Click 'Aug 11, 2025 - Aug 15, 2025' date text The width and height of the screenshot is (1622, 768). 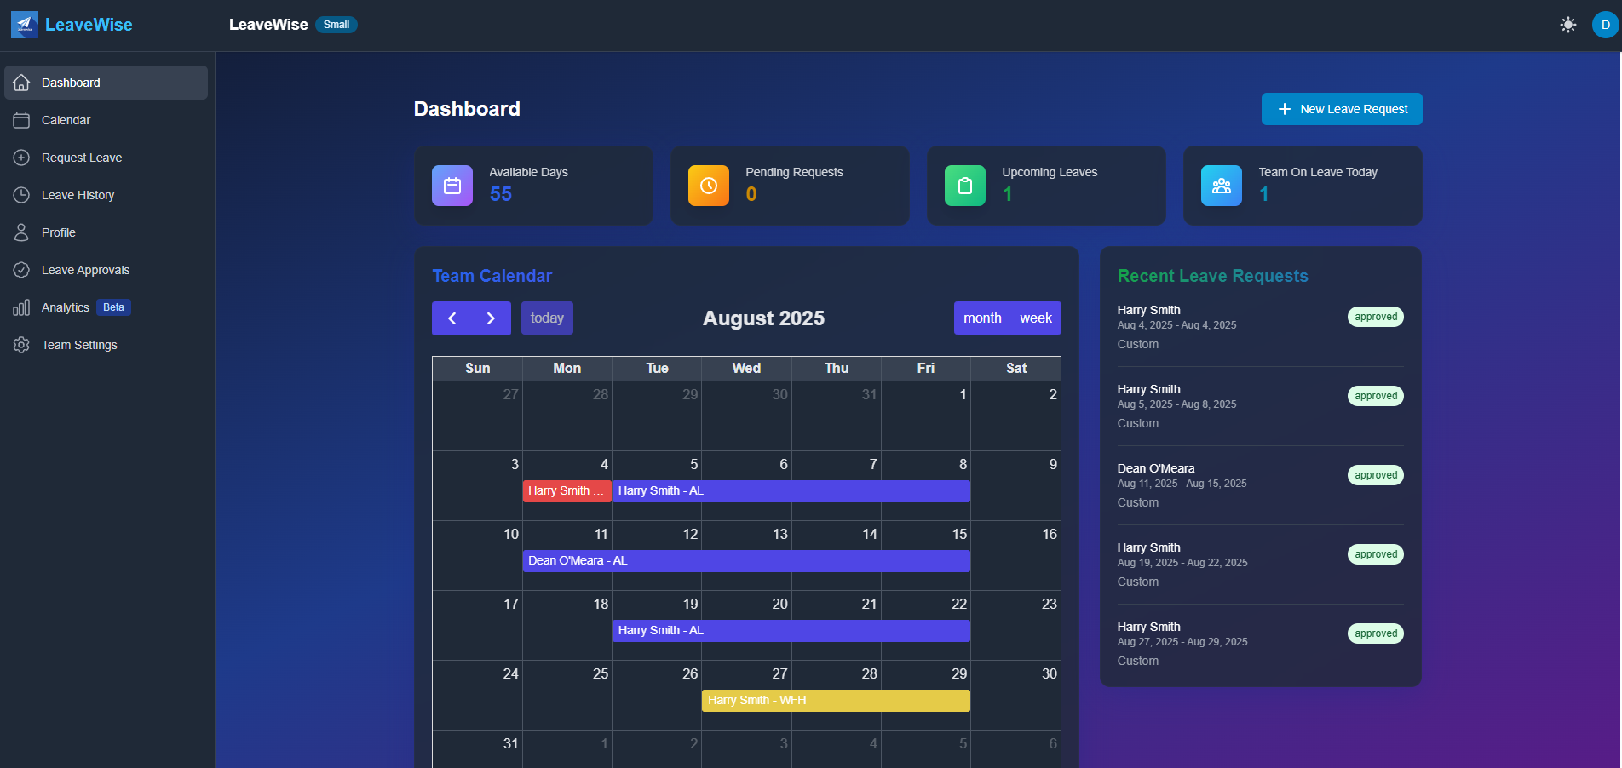[x=1182, y=484]
